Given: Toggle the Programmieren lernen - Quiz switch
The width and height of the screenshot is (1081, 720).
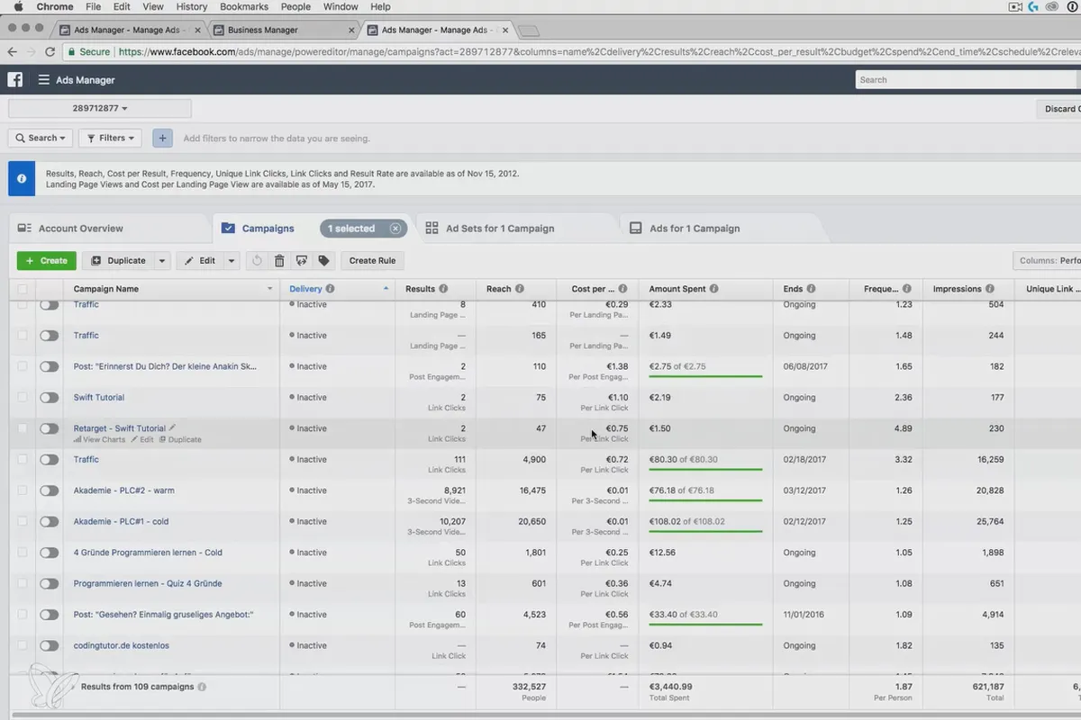Looking at the screenshot, I should [x=49, y=584].
